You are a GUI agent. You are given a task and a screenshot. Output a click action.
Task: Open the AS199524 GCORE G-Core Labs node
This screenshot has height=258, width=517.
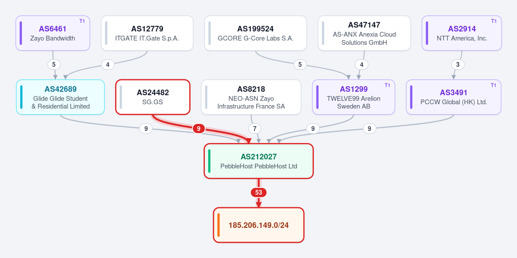pyautogui.click(x=256, y=33)
